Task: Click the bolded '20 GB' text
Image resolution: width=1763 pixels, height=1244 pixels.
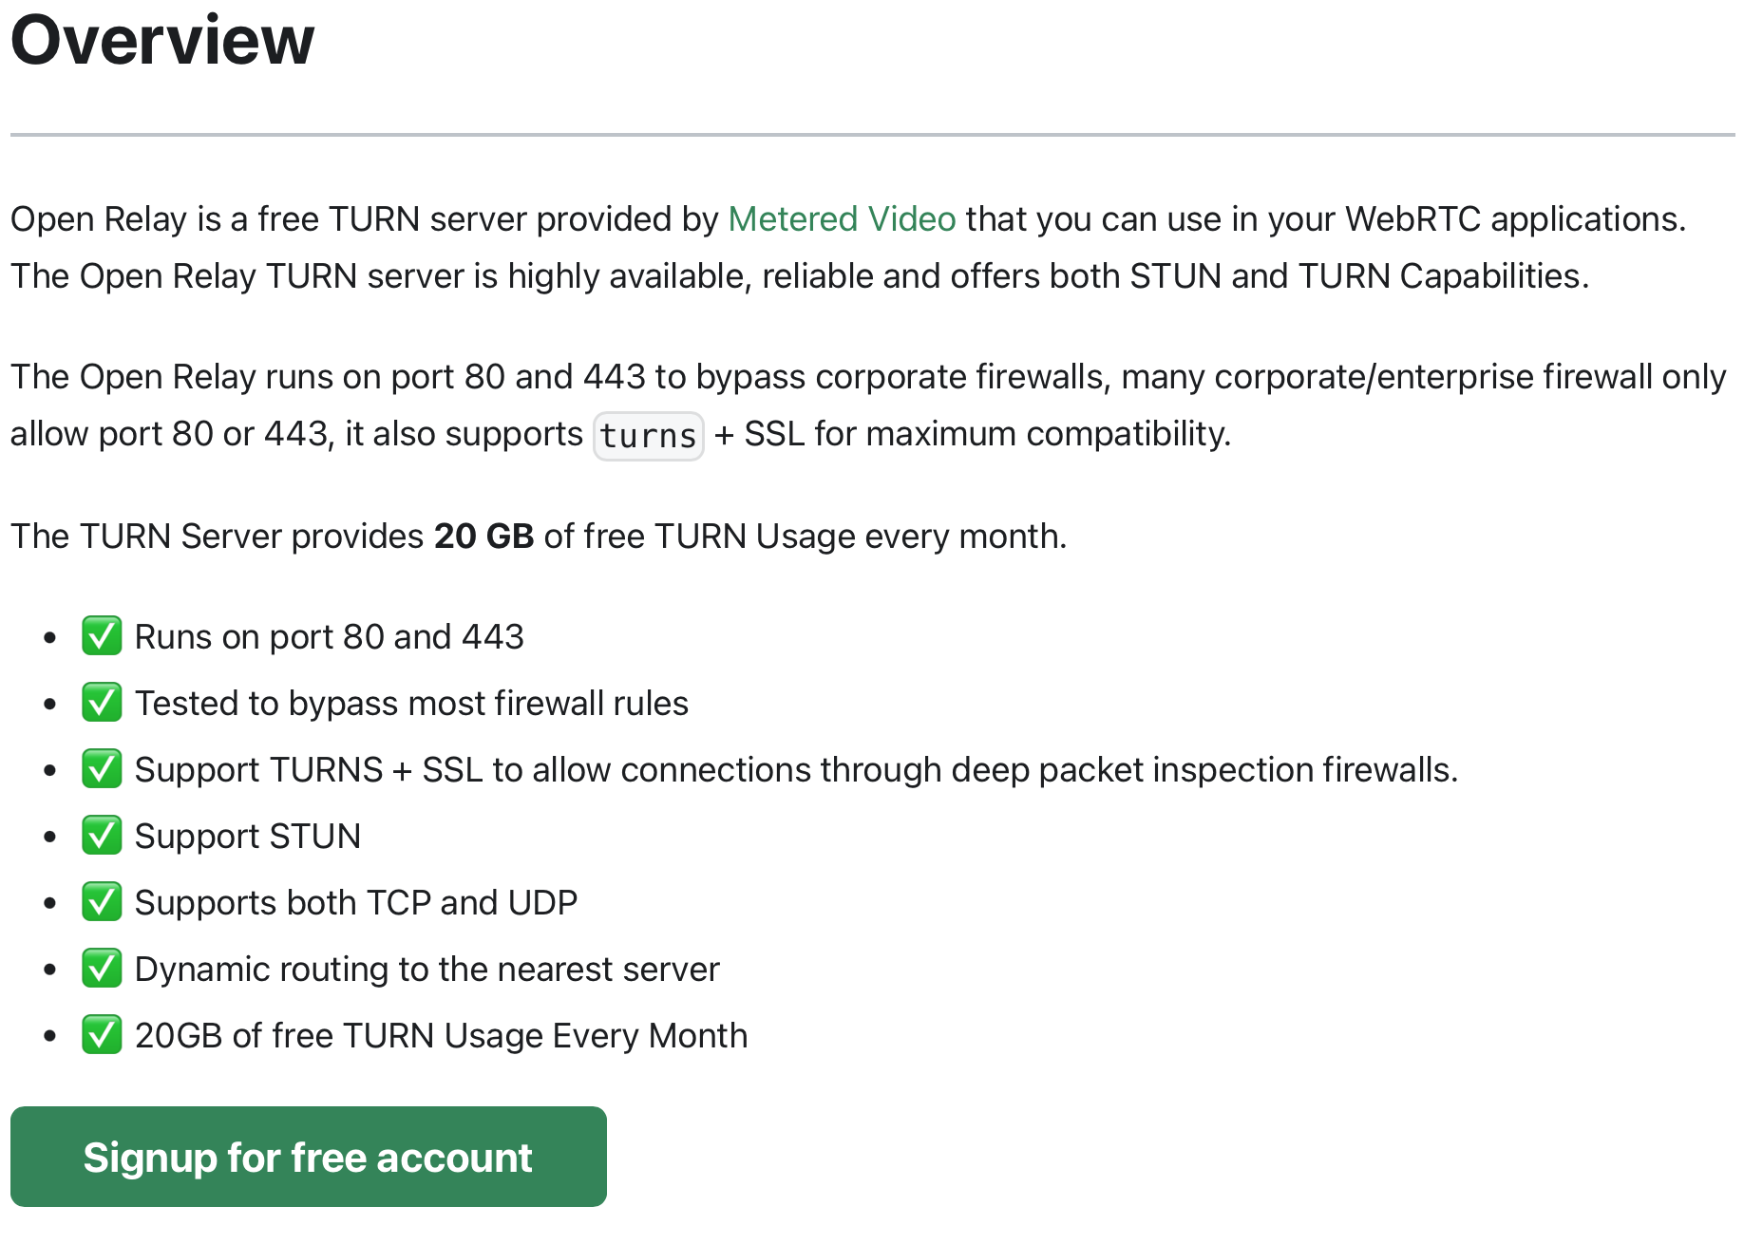Action: pos(483,536)
